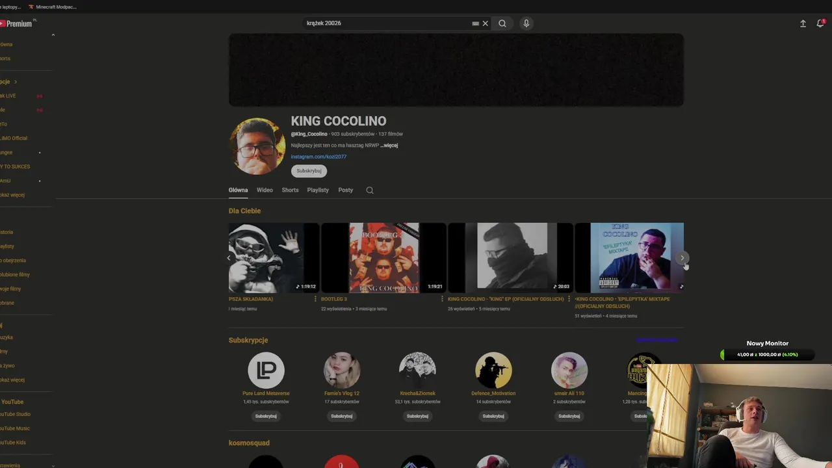Subscribe to Defence_Motivation

coord(493,416)
